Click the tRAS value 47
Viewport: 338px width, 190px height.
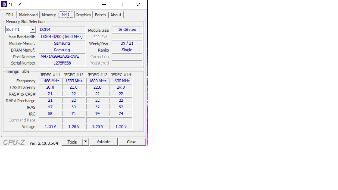coord(50,107)
